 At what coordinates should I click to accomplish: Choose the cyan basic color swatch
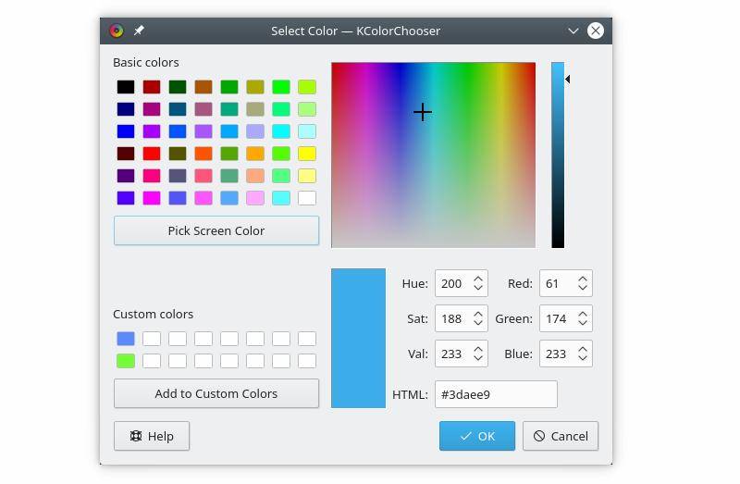click(281, 131)
